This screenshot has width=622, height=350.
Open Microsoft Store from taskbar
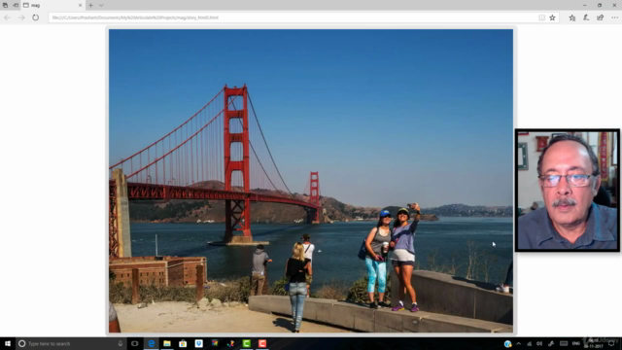click(183, 343)
